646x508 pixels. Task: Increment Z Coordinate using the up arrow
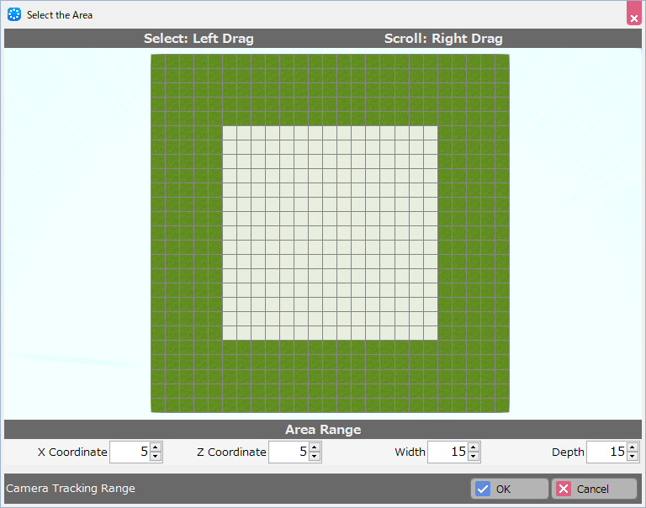(x=315, y=447)
